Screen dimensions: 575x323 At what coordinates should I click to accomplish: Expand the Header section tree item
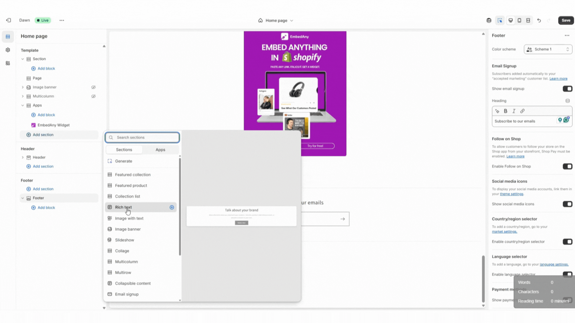(x=23, y=157)
